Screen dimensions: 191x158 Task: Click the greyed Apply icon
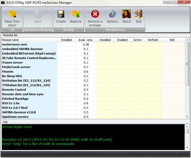38,14
